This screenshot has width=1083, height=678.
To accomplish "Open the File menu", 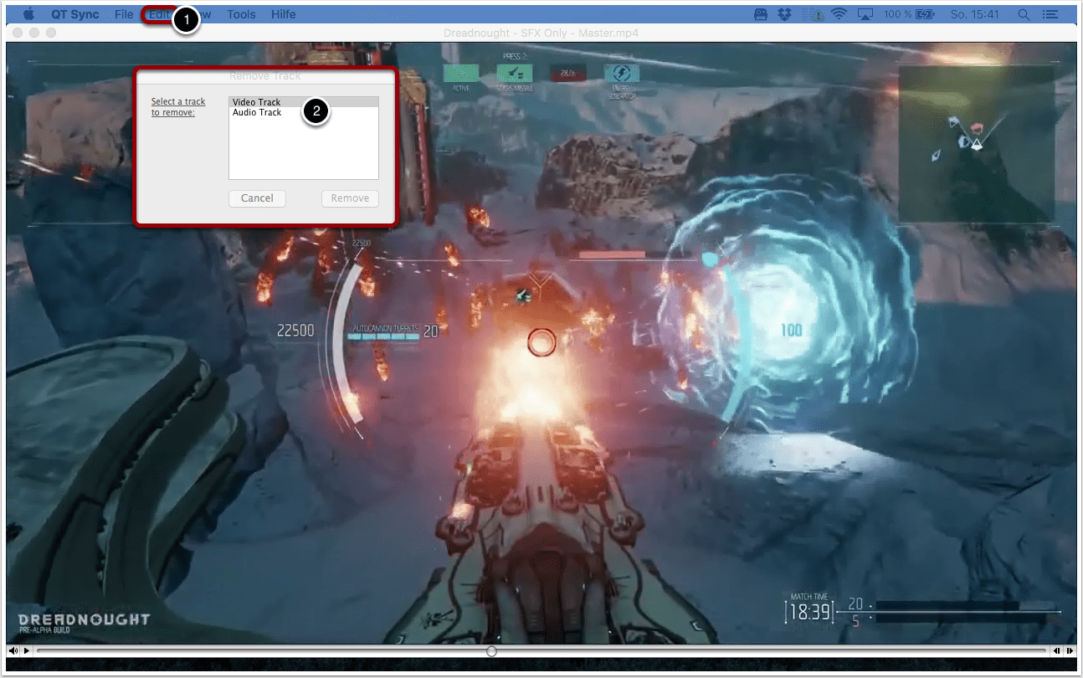I will (124, 14).
